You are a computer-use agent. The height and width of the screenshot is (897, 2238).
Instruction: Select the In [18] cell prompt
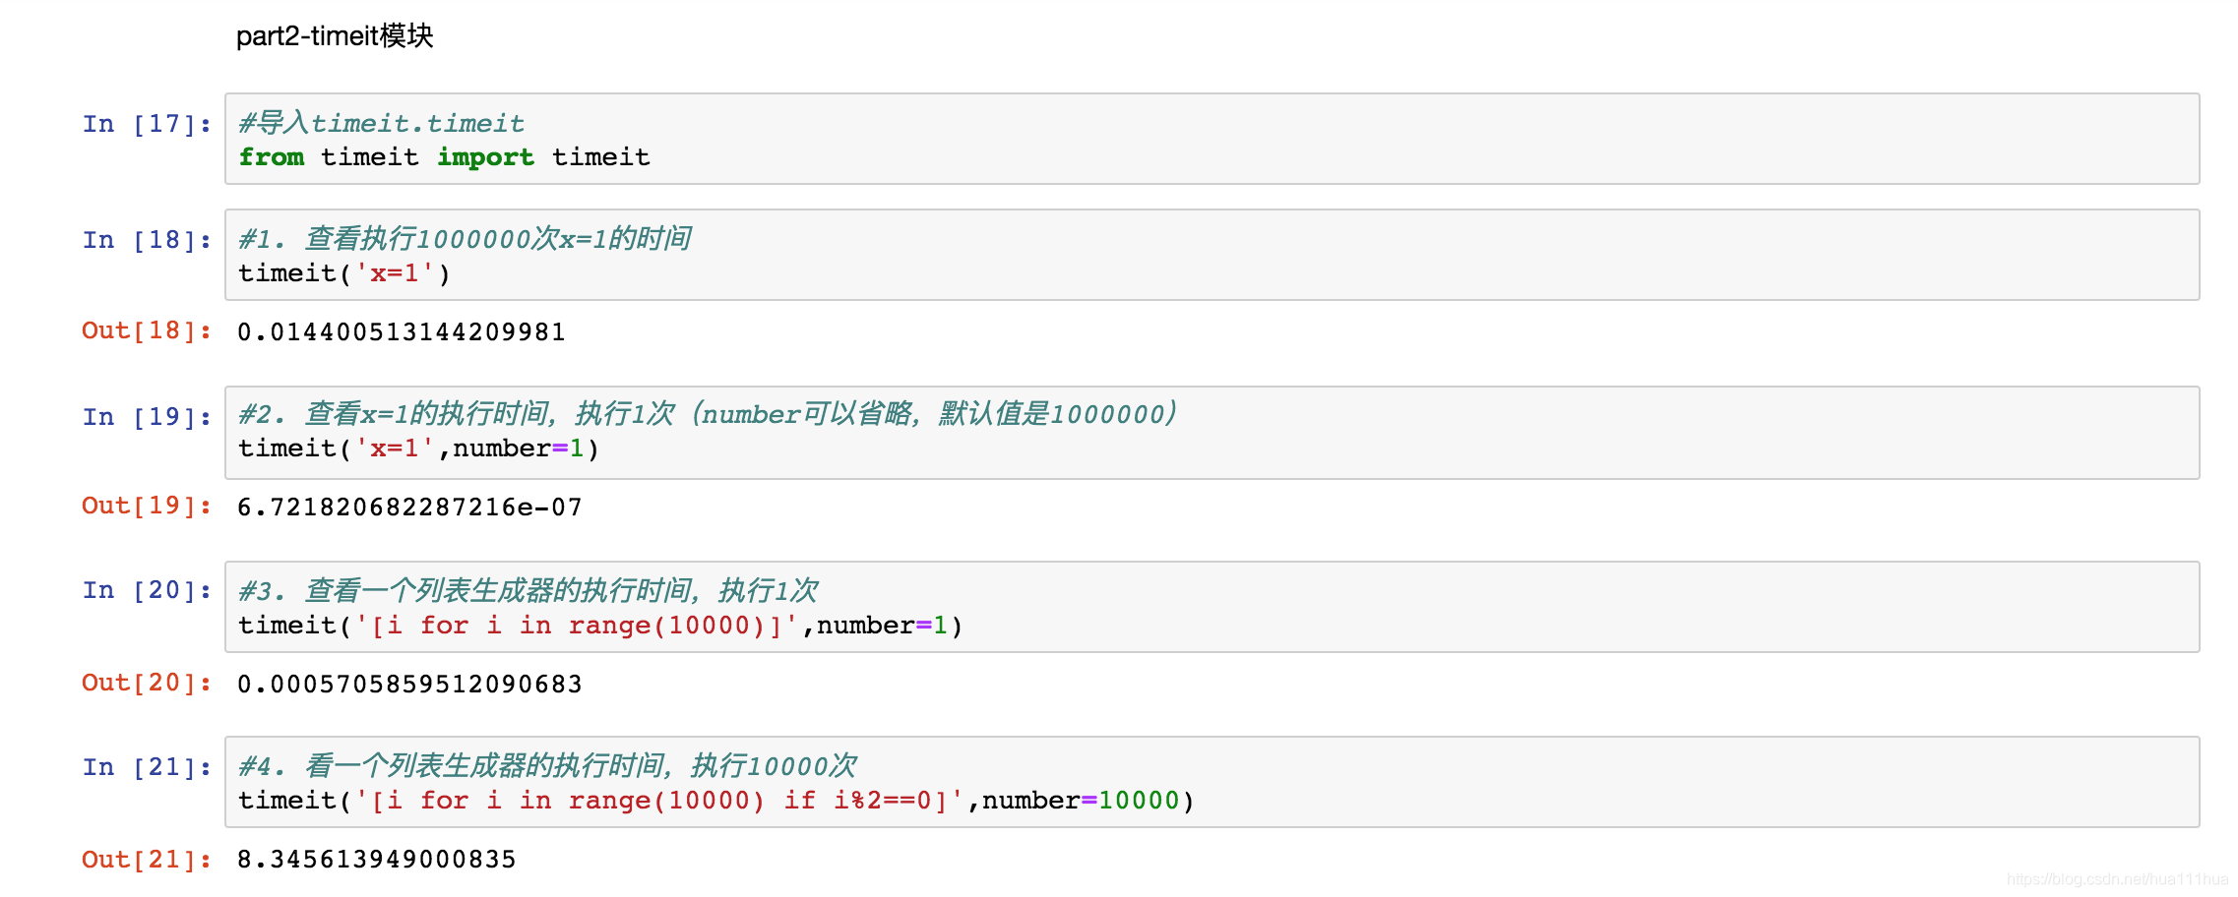(x=147, y=240)
